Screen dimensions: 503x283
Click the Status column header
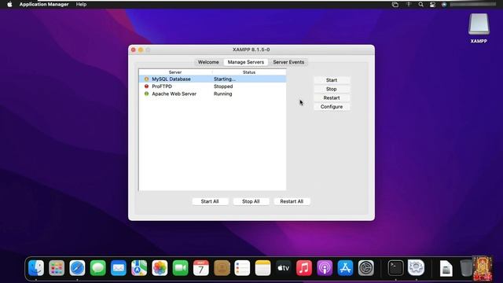tap(249, 72)
